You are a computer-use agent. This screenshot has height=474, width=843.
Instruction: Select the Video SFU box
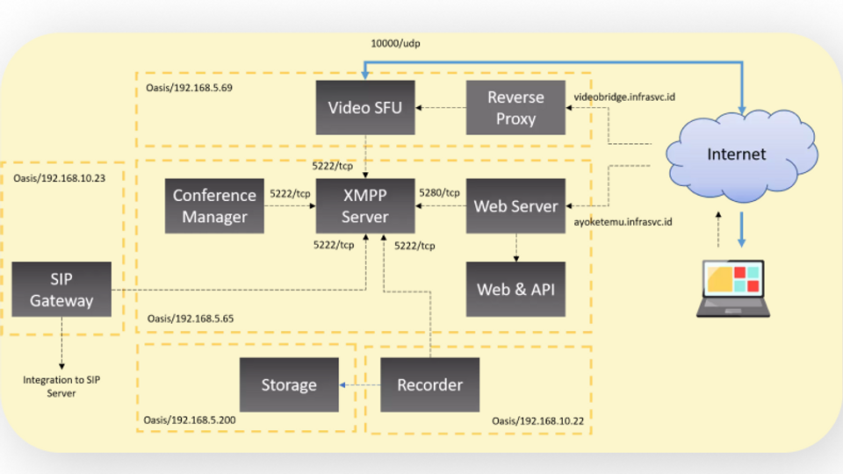click(x=364, y=108)
